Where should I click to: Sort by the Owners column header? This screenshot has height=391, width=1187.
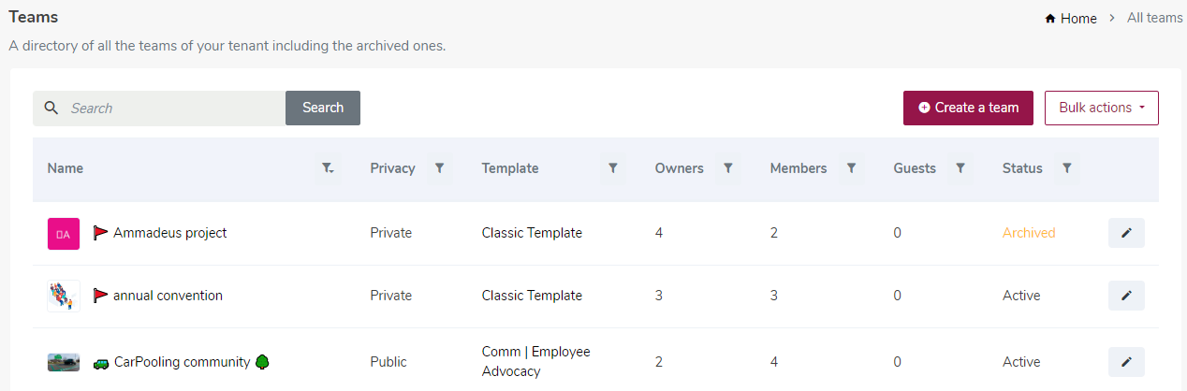(680, 168)
